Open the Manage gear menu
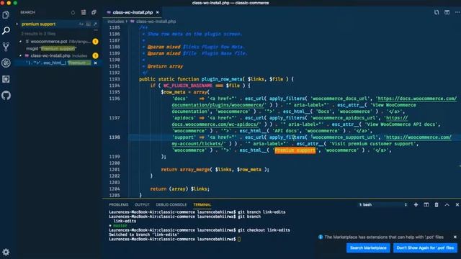461x259 pixels. click(6, 252)
